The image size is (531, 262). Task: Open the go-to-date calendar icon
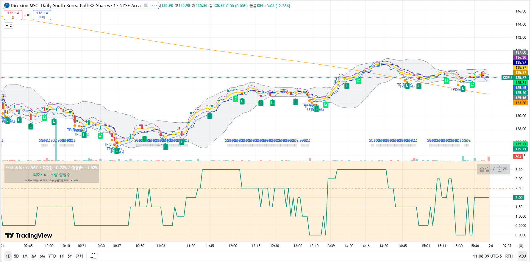click(x=93, y=256)
